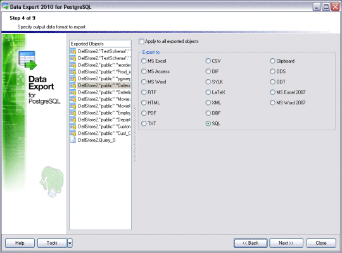Proceed with the Next >> button
342x253 pixels.
tap(286, 243)
